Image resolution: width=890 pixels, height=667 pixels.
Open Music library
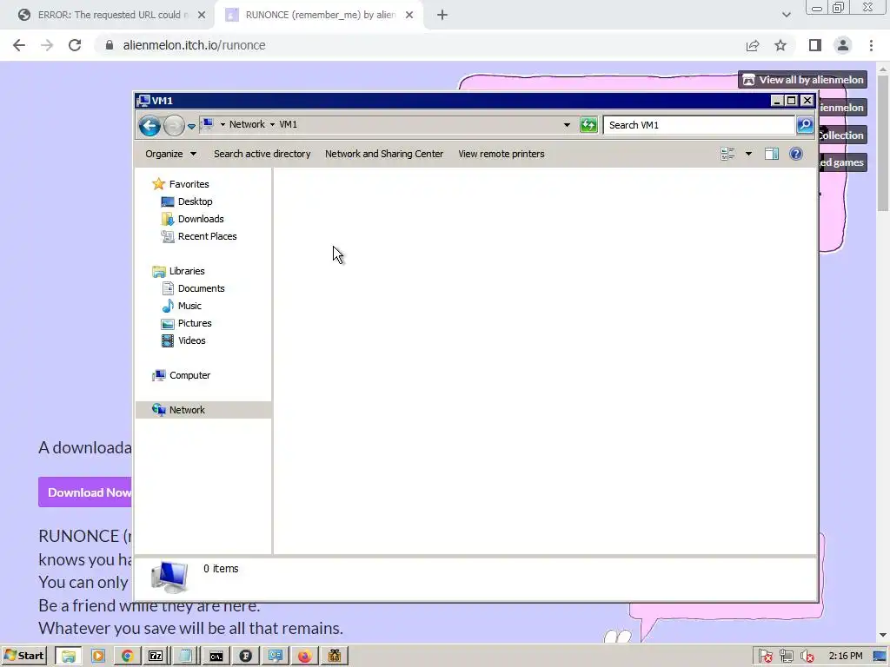pyautogui.click(x=189, y=306)
